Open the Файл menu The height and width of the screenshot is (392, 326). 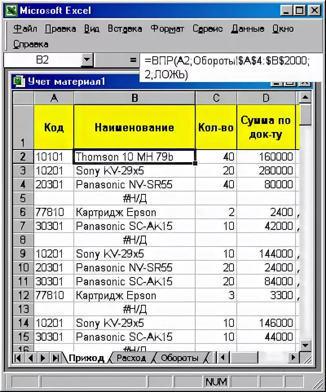tap(25, 29)
